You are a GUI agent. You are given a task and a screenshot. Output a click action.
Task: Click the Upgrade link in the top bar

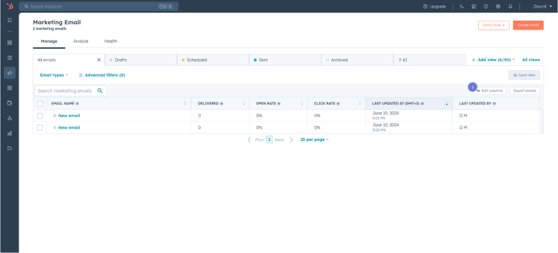(435, 6)
